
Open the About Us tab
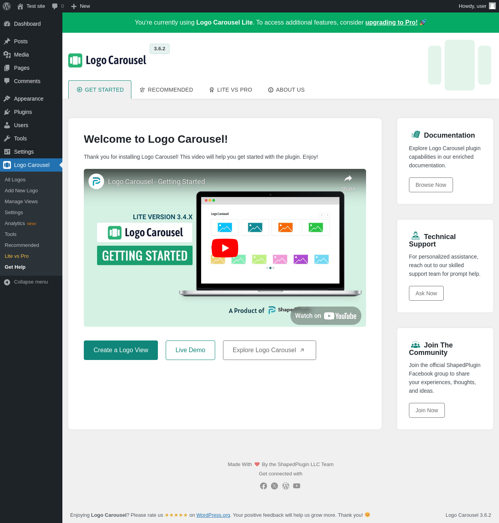[x=286, y=90]
